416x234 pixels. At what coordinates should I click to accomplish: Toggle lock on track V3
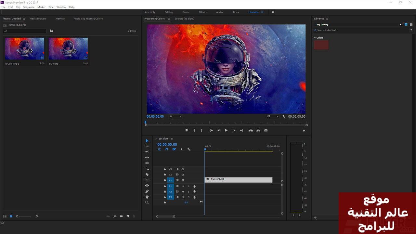165,169
